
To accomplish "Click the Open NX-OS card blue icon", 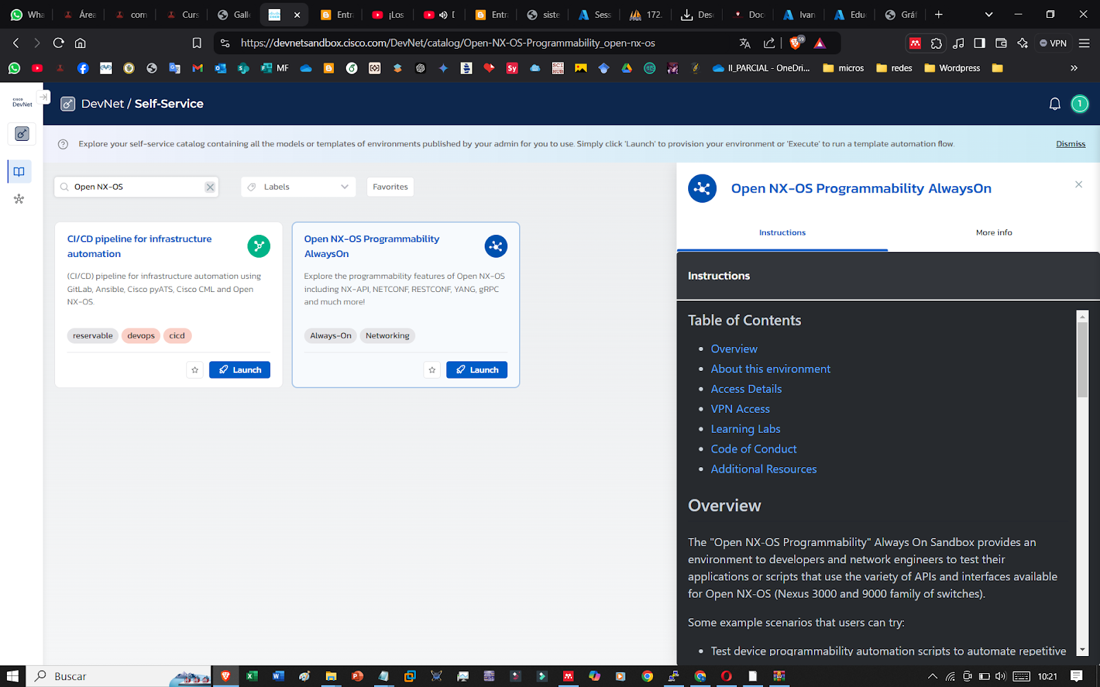I will click(496, 246).
